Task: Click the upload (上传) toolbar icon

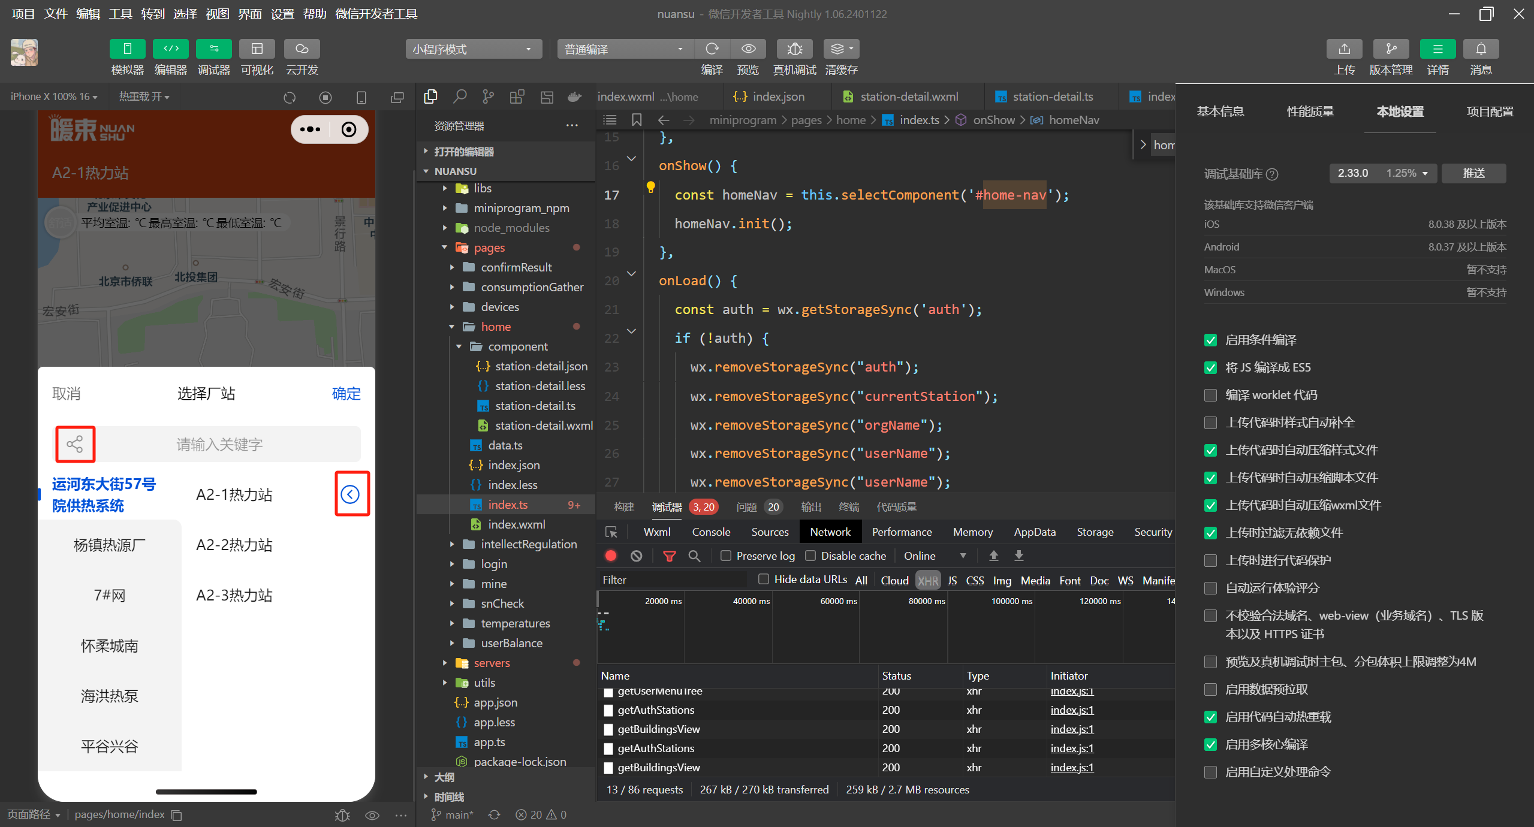Action: coord(1344,49)
